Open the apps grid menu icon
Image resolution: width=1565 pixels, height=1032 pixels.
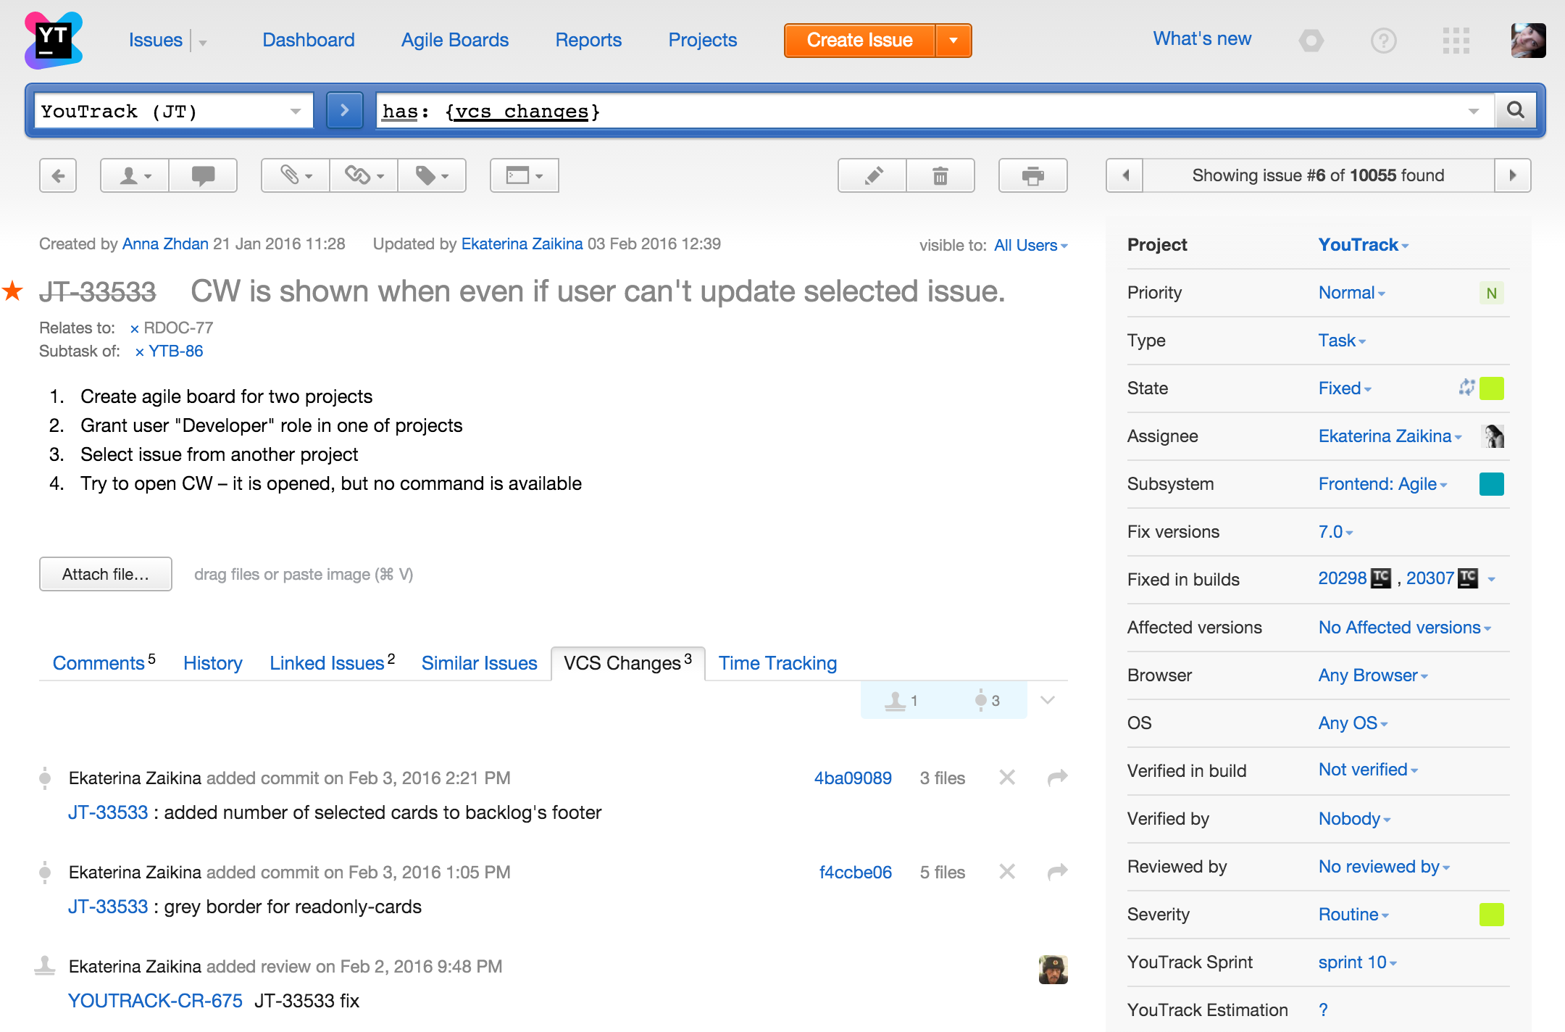[1456, 41]
